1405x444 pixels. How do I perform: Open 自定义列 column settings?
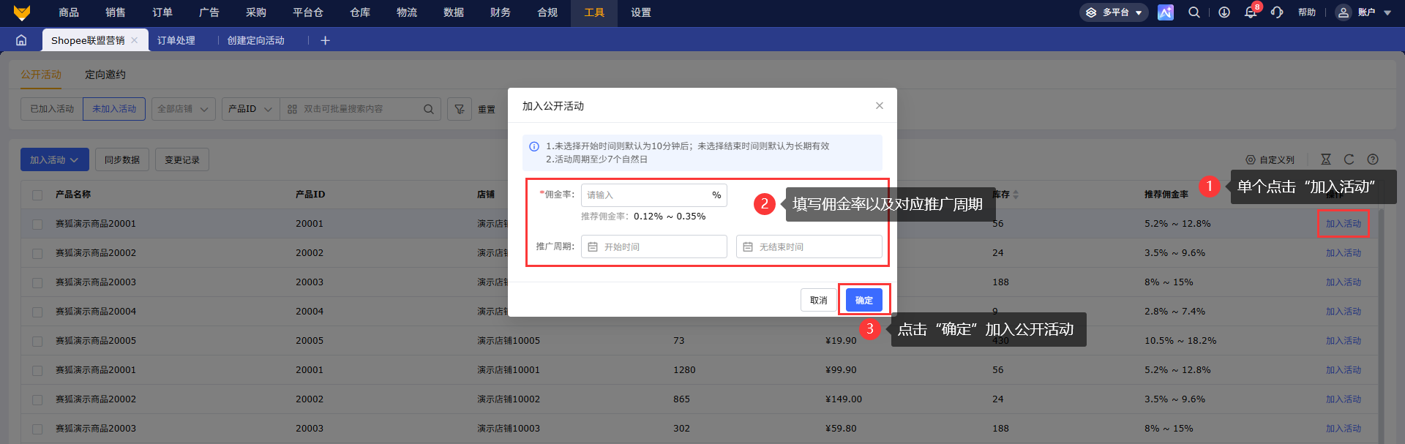(1270, 159)
